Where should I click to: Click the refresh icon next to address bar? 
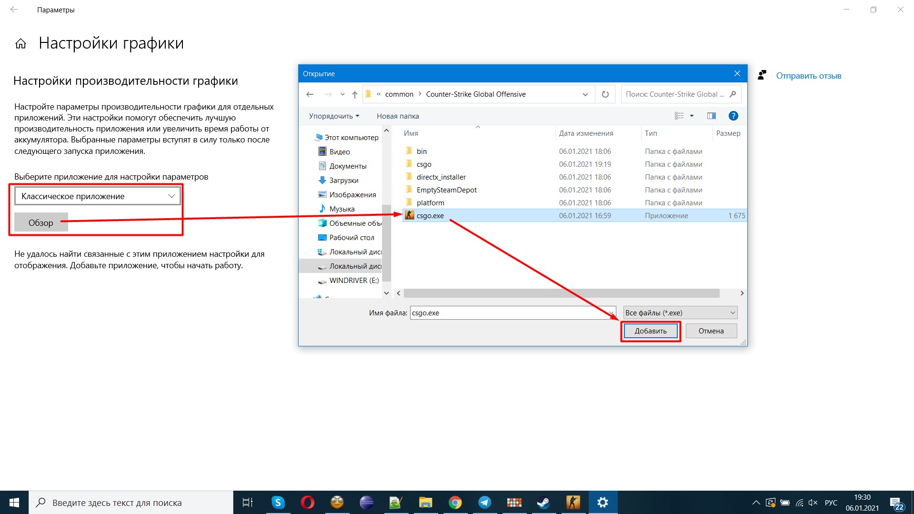click(605, 94)
